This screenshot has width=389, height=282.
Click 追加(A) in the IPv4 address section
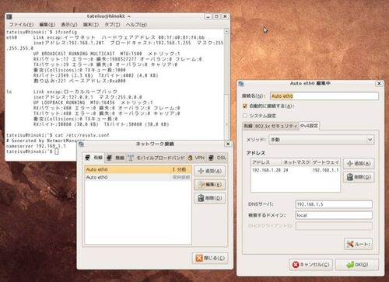pyautogui.click(x=359, y=163)
